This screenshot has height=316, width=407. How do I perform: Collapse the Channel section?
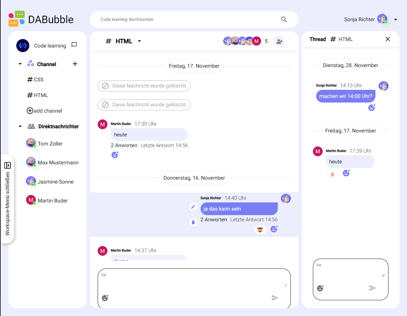(20, 64)
